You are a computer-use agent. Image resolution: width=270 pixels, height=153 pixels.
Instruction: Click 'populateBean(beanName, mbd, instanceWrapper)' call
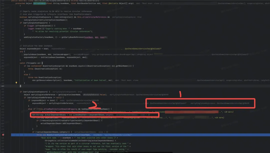(x=47, y=54)
